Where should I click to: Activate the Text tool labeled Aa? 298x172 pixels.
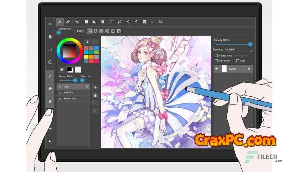click(x=160, y=22)
